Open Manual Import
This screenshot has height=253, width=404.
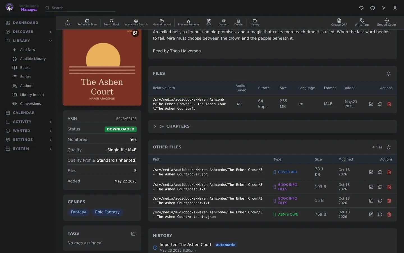[x=162, y=22]
